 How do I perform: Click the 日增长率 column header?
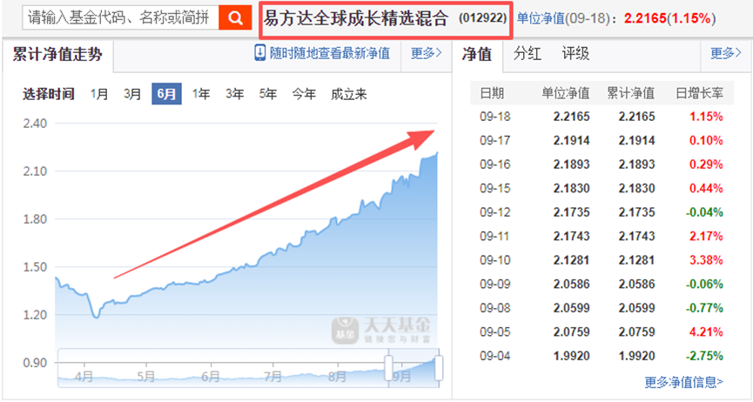click(699, 93)
